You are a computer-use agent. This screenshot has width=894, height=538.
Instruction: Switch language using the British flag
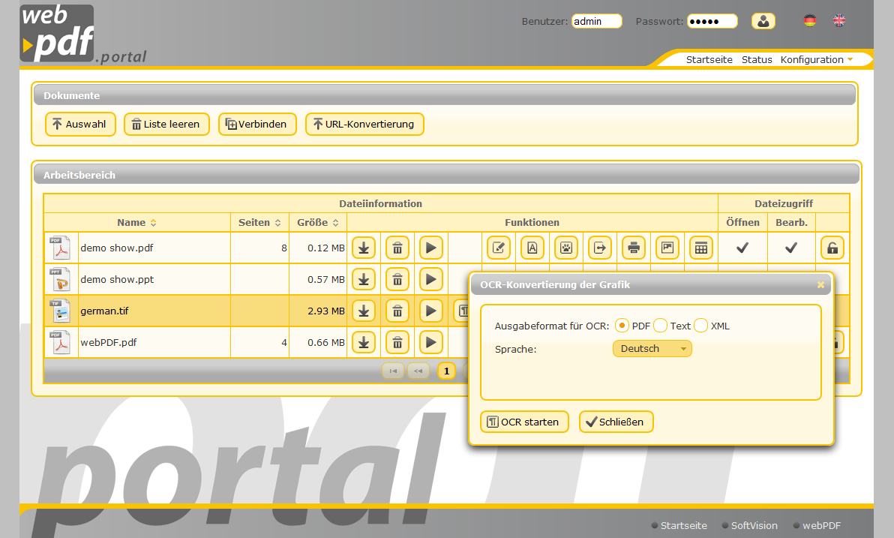(x=839, y=21)
